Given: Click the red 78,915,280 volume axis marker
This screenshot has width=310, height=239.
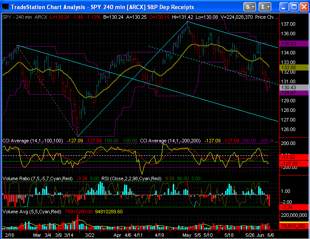Looking at the screenshot, I should coord(294,226).
